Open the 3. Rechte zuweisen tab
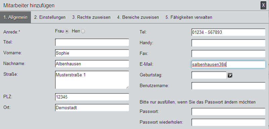This screenshot has width=269, height=129. tap(91, 17)
